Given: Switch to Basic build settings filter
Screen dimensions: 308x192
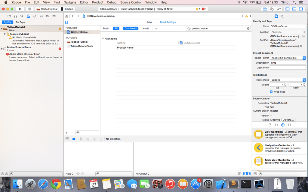Looking at the screenshot, I should tap(106, 28).
